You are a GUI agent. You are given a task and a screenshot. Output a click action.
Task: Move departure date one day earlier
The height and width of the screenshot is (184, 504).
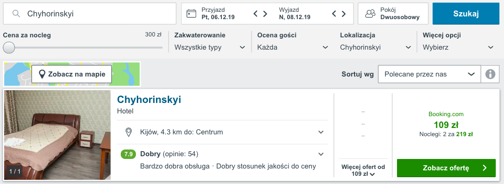tap(334, 14)
